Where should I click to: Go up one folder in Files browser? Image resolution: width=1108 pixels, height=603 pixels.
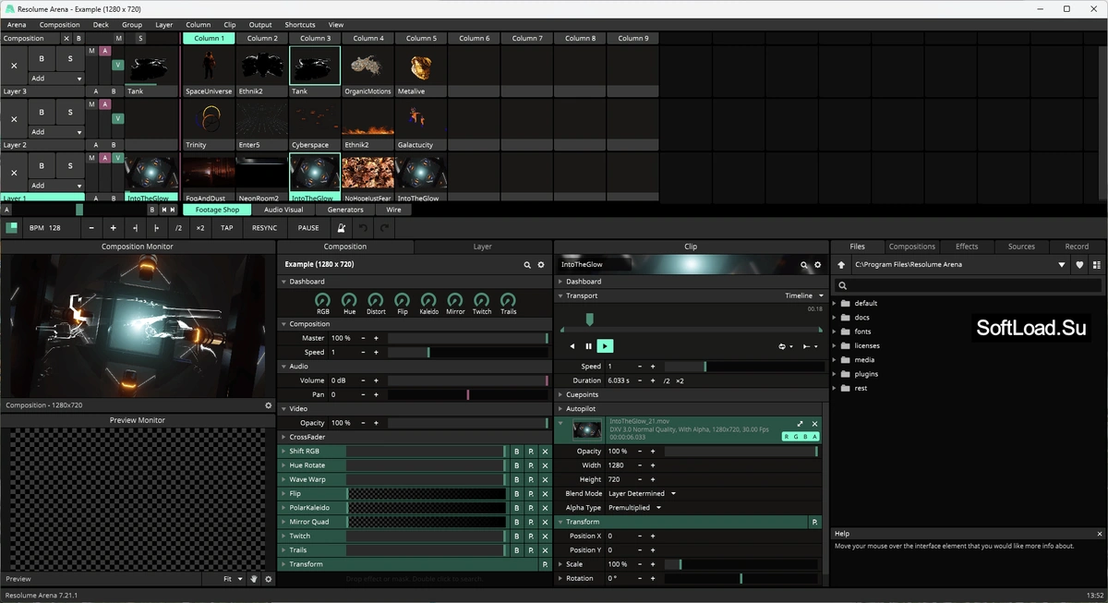tap(841, 265)
